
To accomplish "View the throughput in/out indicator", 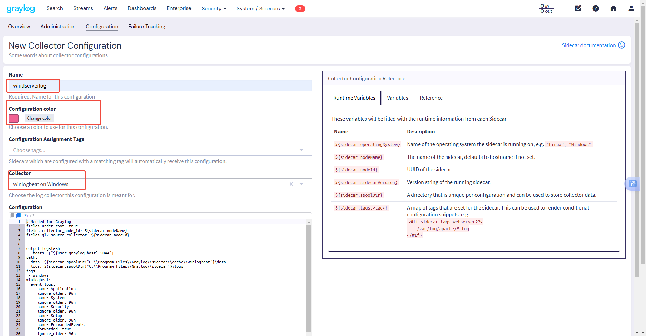I will [546, 9].
